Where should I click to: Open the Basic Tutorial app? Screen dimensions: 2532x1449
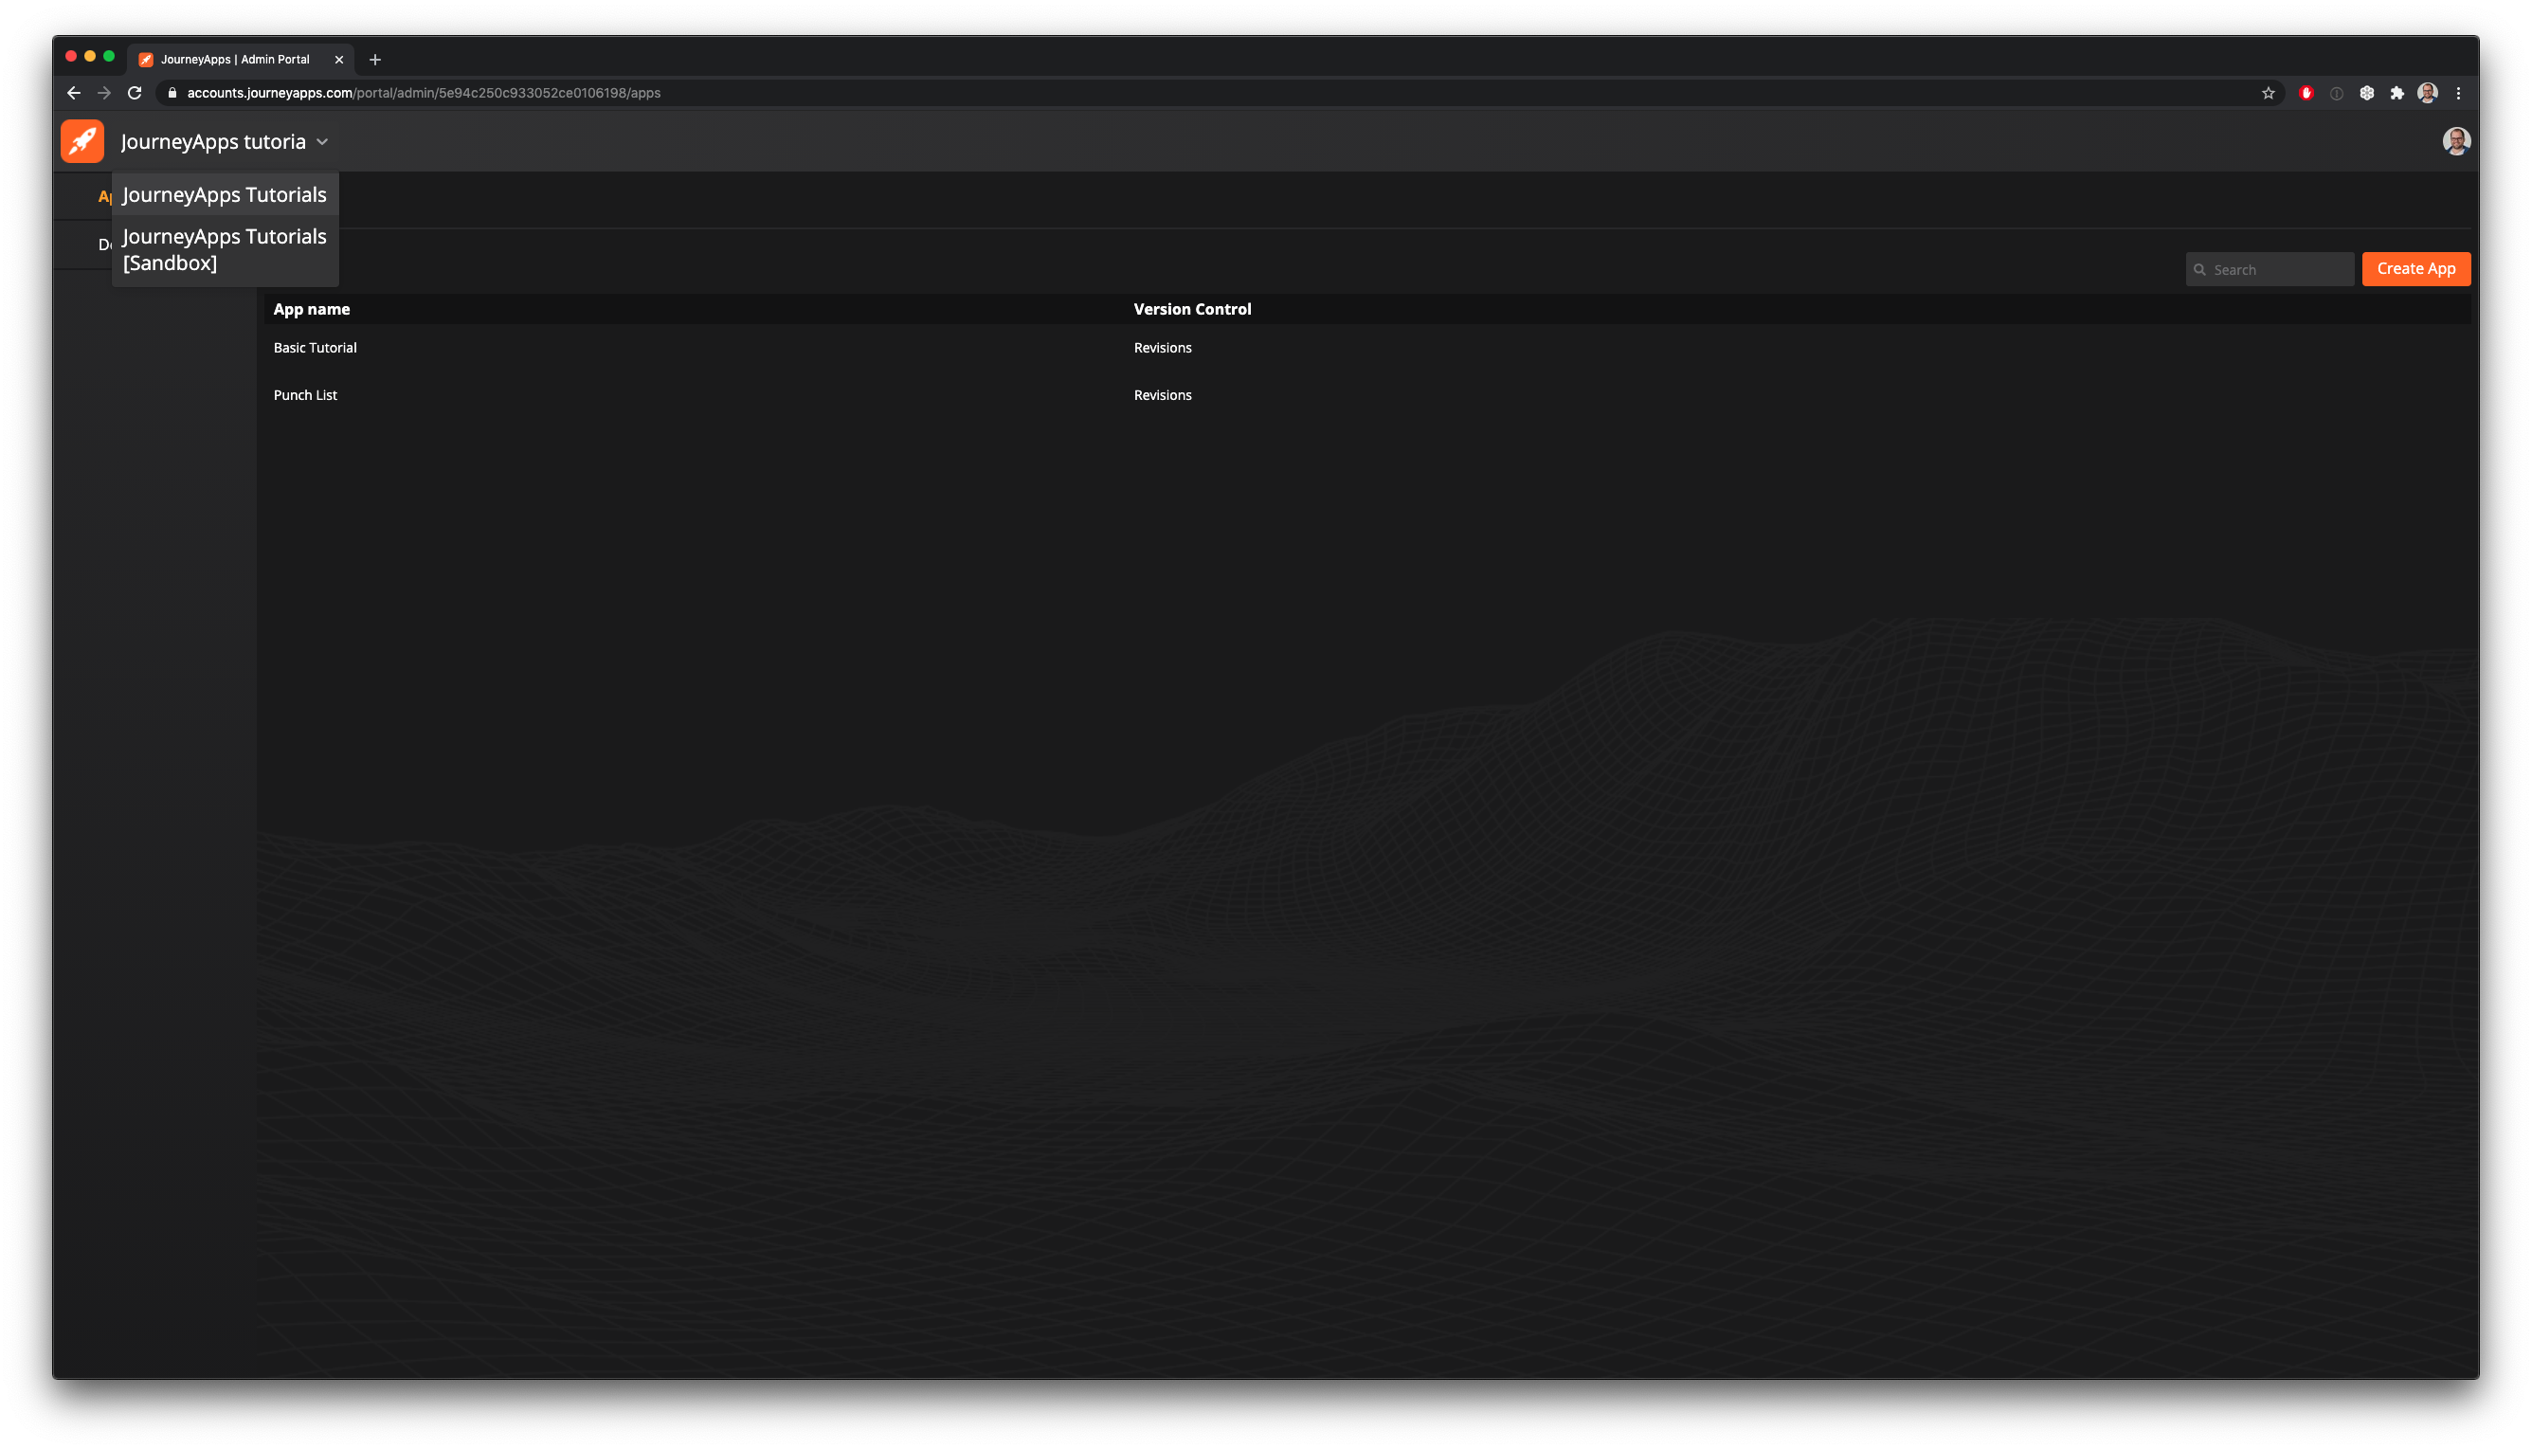pos(316,347)
